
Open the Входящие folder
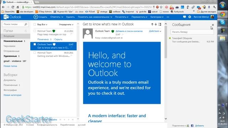click(15, 36)
